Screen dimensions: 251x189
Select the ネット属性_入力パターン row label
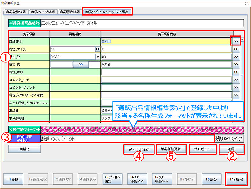coord(29,103)
